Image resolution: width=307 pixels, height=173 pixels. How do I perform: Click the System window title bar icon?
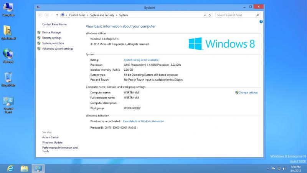(38, 7)
